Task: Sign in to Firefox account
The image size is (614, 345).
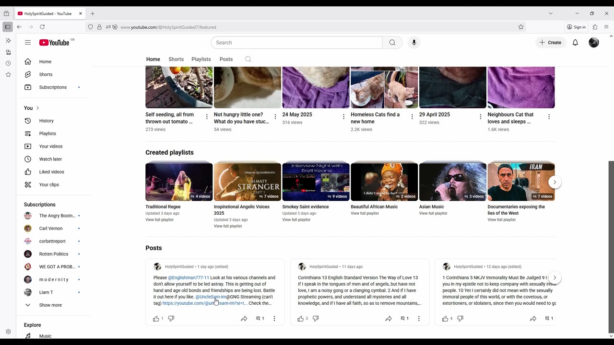Action: point(576,27)
